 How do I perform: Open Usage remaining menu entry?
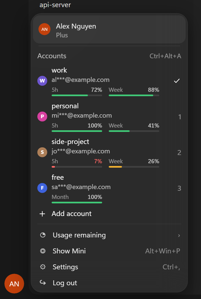pos(109,235)
